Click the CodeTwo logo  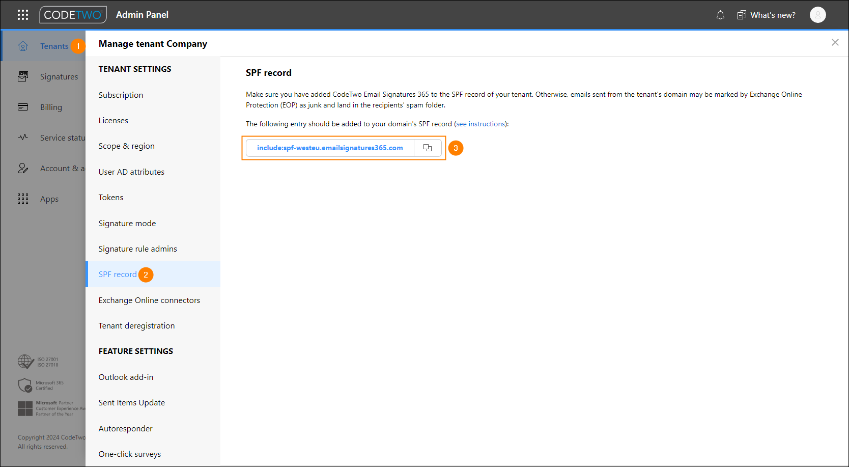(73, 15)
